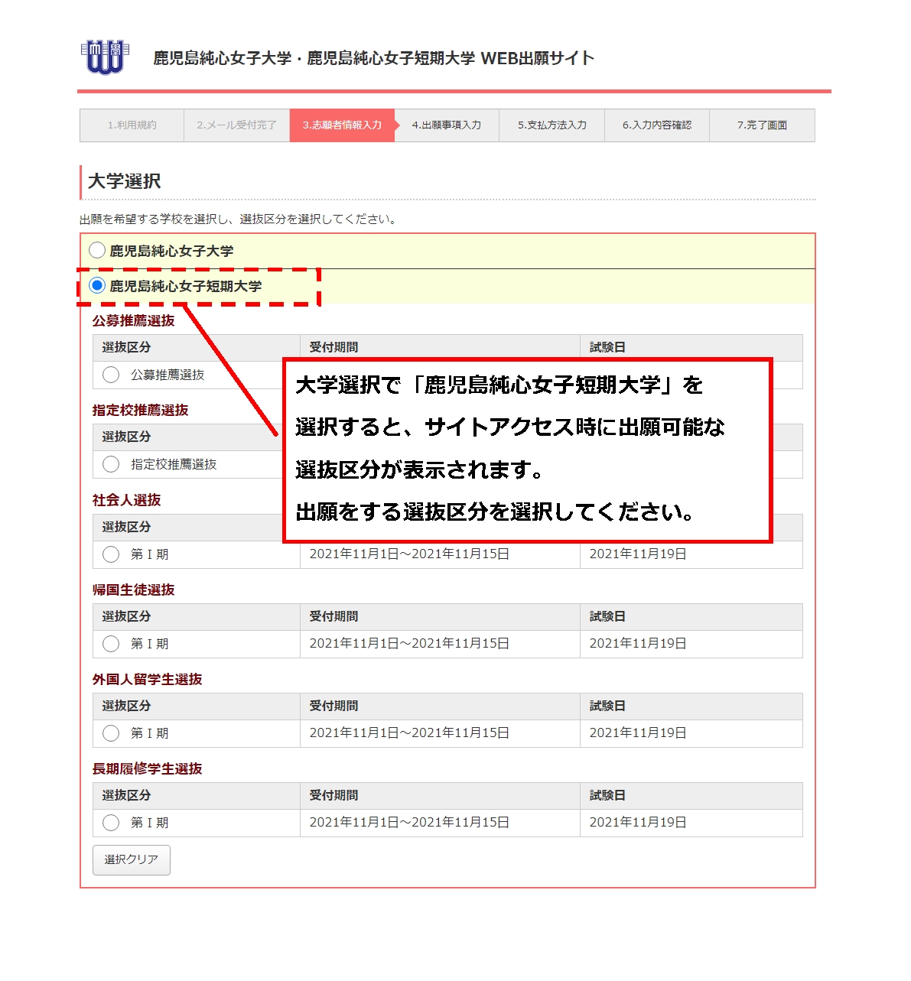This screenshot has width=911, height=981.
Task: Click 受付期間 date in 長期履修学生選抜 row
Action: [x=409, y=823]
